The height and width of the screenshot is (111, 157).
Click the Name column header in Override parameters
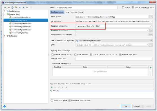pos(85,67)
